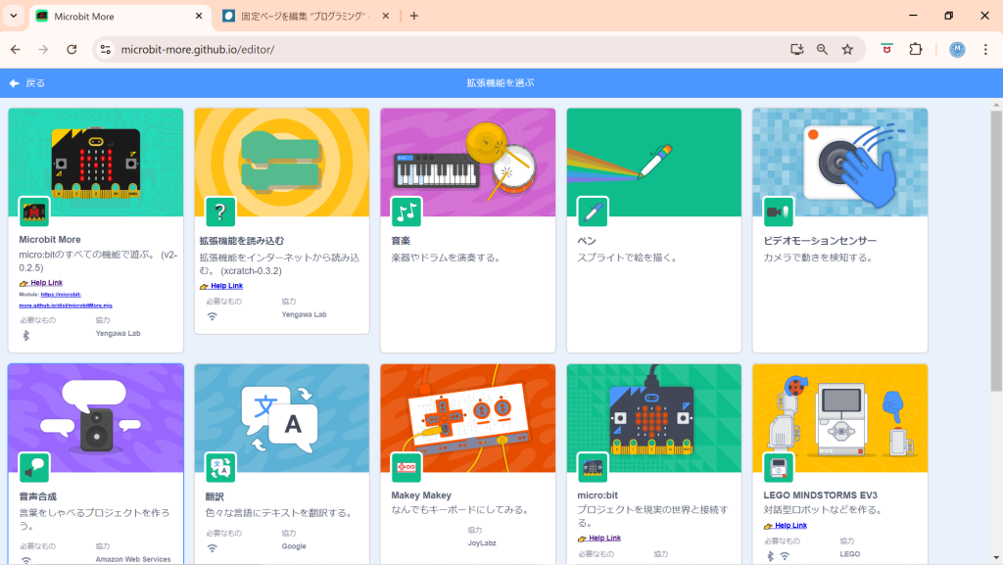Click the LEGO MINDSTORMS EV3 badge icon
This screenshot has width=1003, height=565.
(x=779, y=467)
